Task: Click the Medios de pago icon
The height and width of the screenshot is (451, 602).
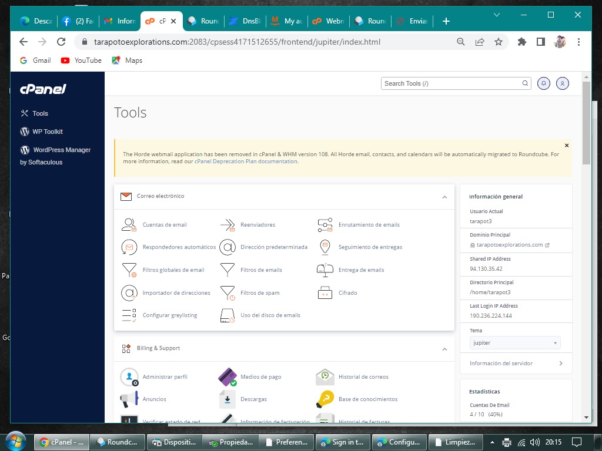Action: click(x=227, y=376)
